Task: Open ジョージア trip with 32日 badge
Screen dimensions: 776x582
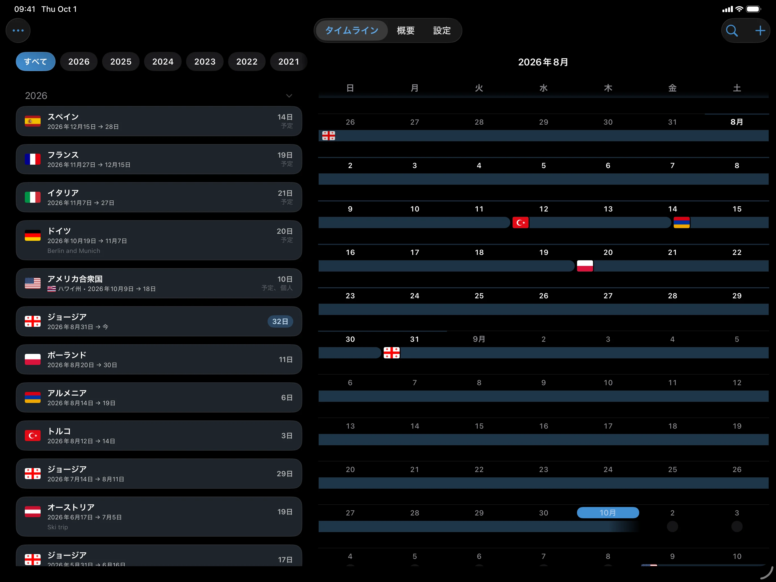Action: pos(159,321)
